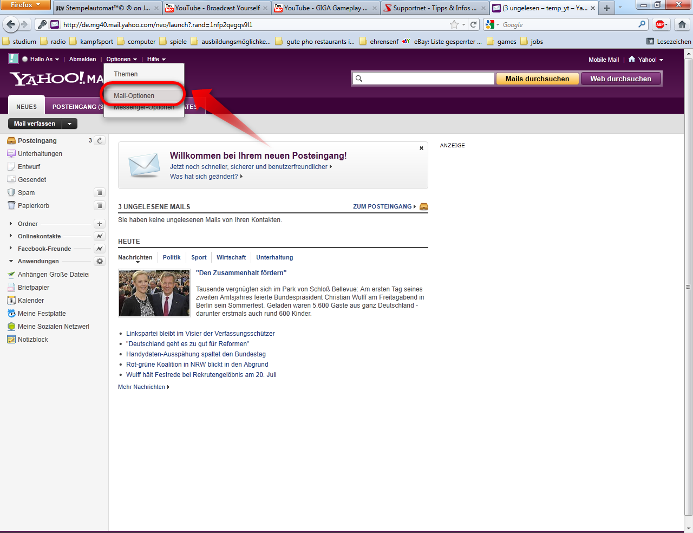
Task: Open Anwendungen settings gear icon
Action: 100,261
